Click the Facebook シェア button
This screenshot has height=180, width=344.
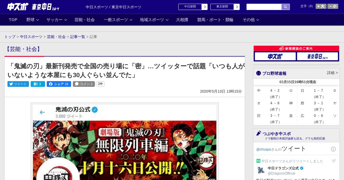click(59, 84)
